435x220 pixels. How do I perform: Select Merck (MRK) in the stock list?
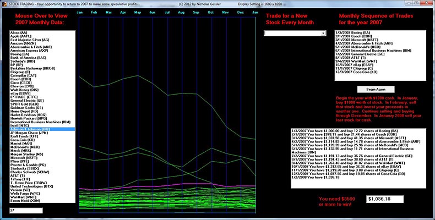pos(42,151)
